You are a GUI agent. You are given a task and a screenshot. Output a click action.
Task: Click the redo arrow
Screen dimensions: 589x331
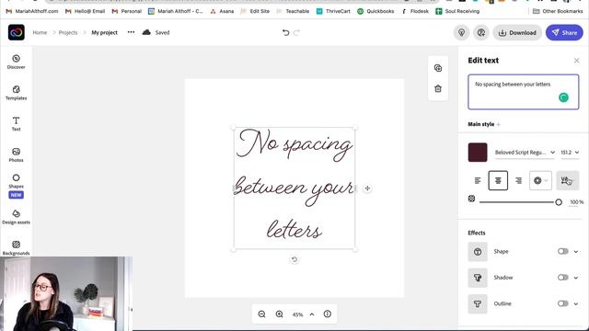pos(296,33)
